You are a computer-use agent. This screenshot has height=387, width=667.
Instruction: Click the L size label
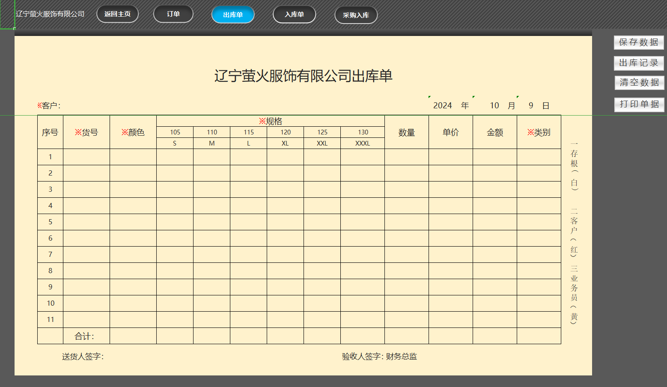[x=248, y=143]
